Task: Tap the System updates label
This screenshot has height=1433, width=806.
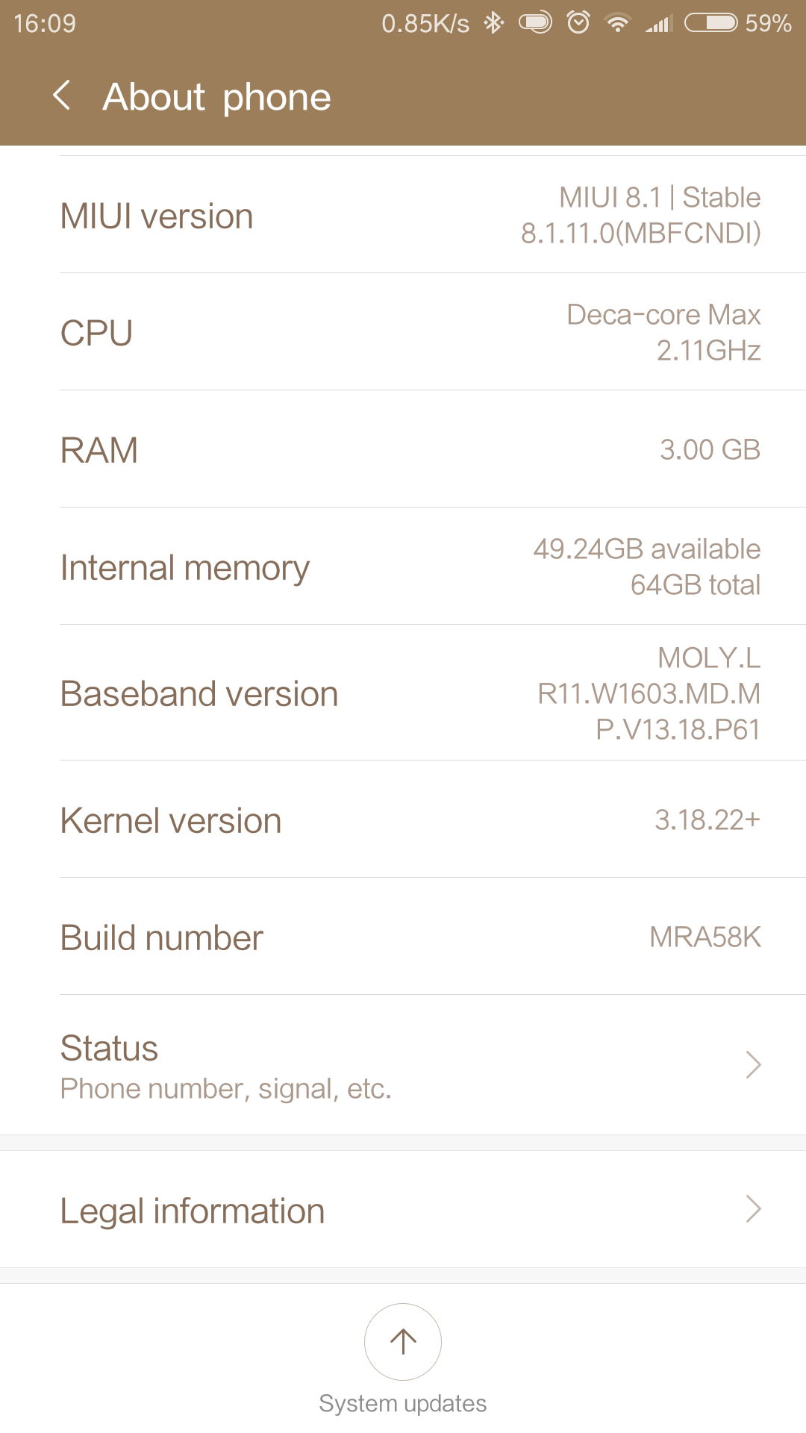Action: 403,1403
